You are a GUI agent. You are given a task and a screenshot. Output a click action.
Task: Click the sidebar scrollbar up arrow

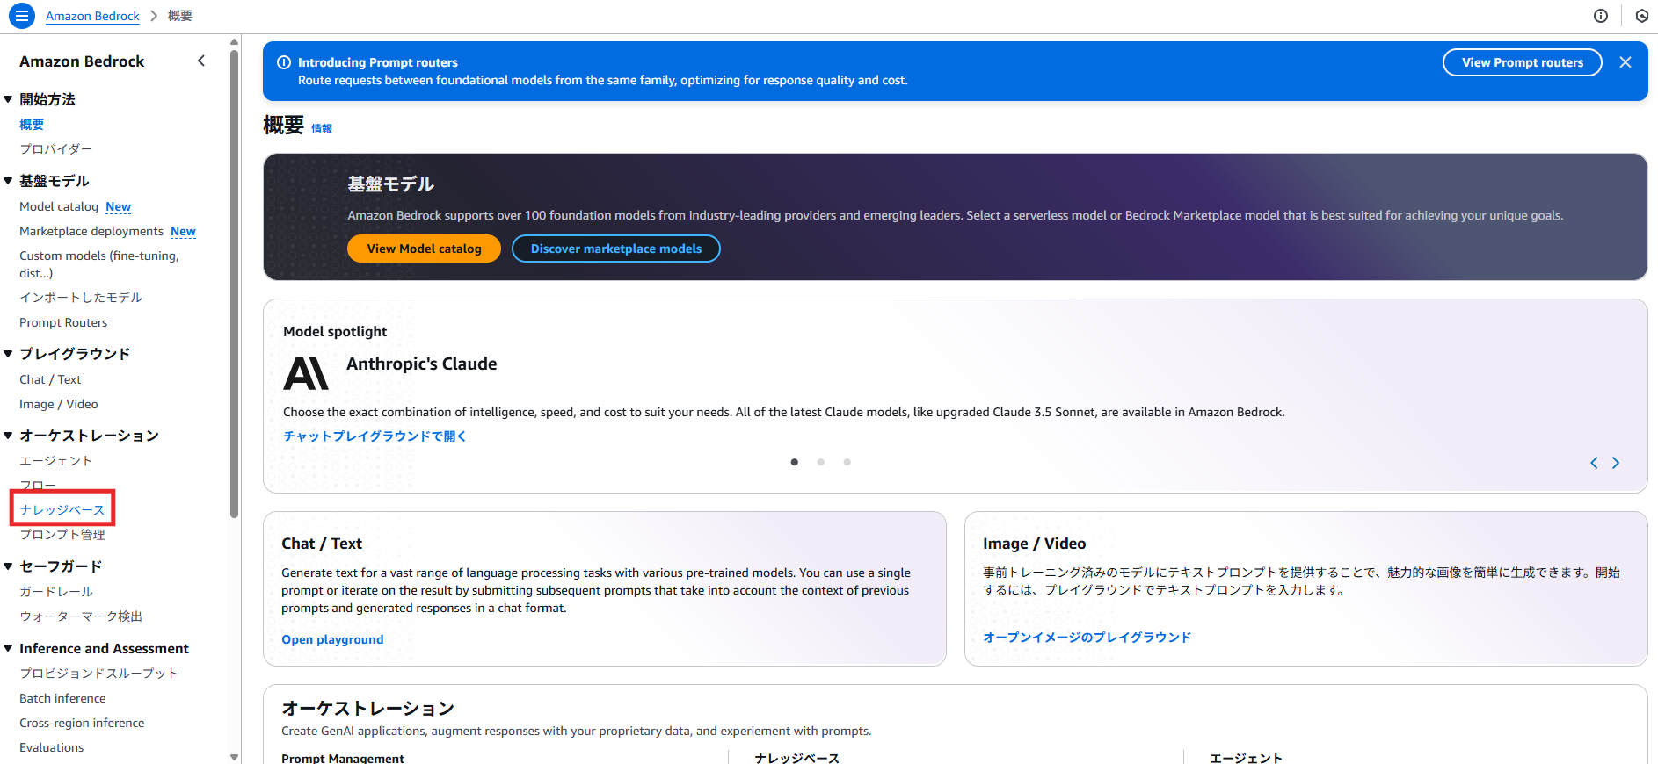(234, 42)
